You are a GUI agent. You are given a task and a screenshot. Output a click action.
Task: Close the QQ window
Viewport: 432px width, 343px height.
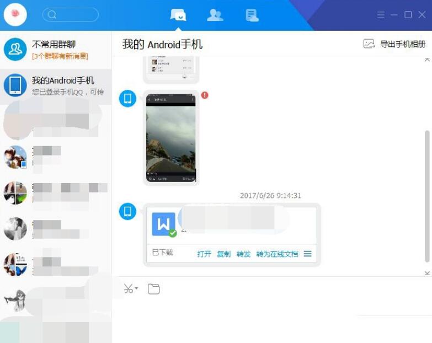[422, 15]
